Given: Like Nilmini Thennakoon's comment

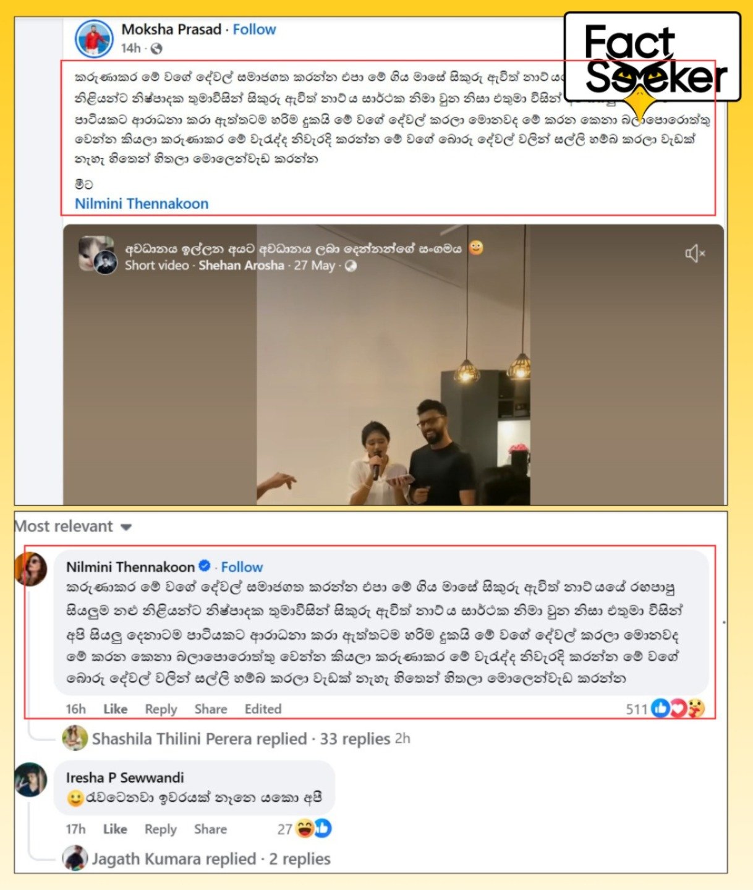Looking at the screenshot, I should 115,709.
